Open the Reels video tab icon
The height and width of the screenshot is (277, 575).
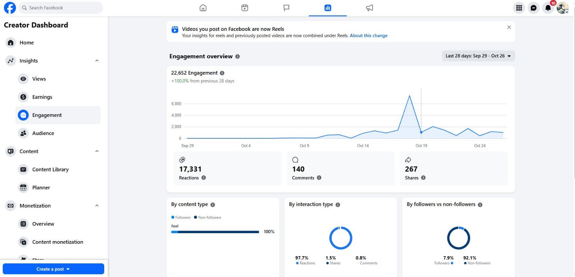tap(245, 8)
